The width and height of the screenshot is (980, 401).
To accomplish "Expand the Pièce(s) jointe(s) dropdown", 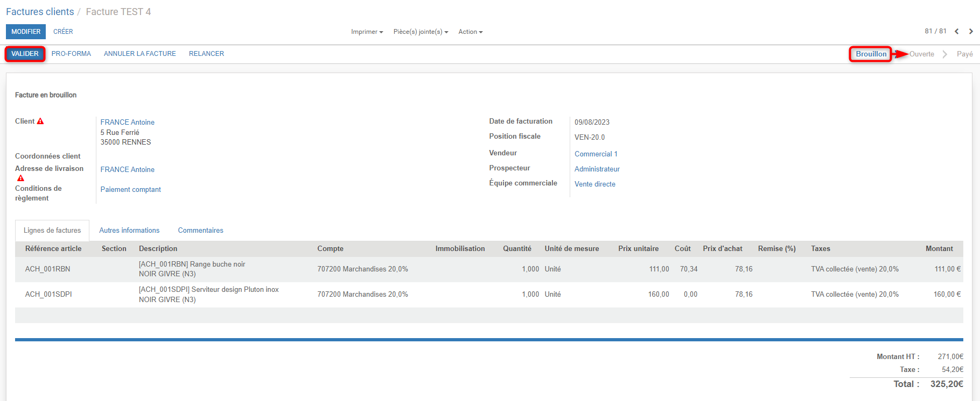I will 421,32.
